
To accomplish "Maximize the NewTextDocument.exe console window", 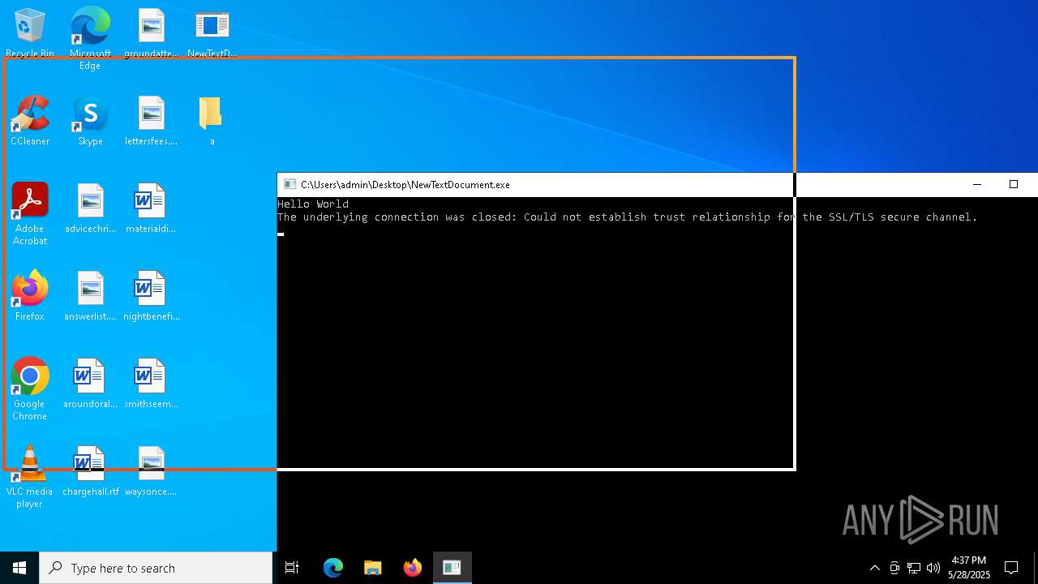I will pos(1013,184).
